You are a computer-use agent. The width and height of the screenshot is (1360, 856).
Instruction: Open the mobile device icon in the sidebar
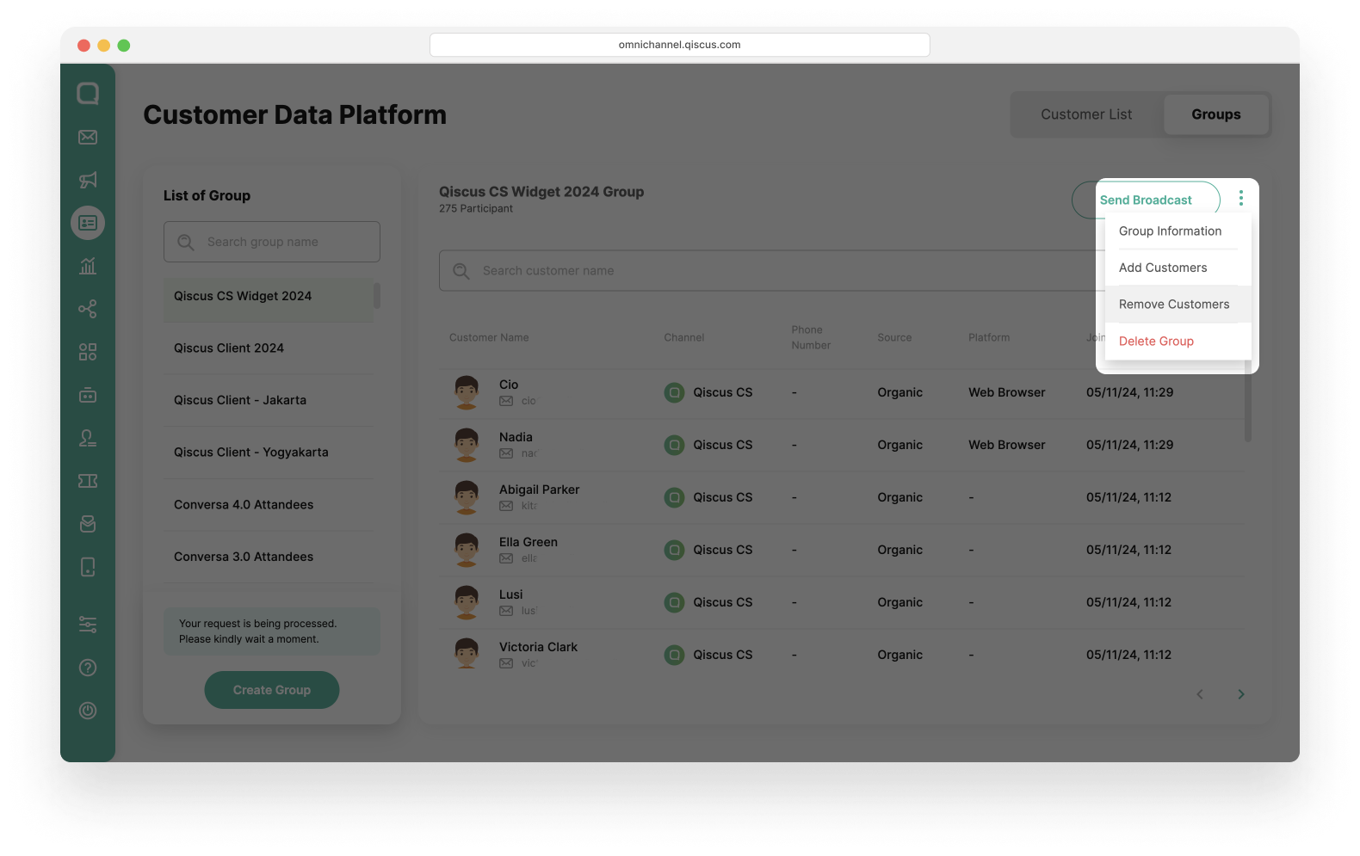click(x=88, y=567)
